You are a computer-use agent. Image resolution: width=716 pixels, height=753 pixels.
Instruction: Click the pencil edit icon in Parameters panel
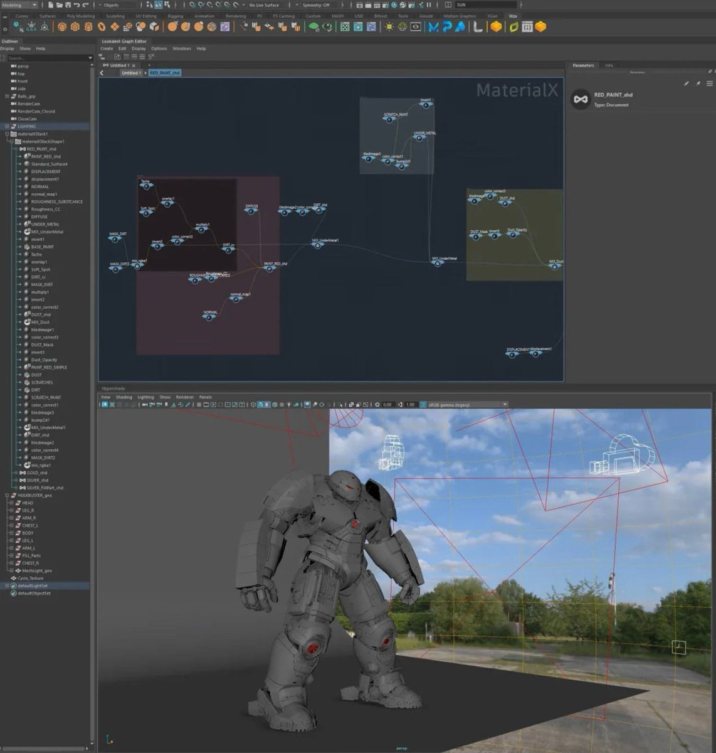click(x=687, y=83)
